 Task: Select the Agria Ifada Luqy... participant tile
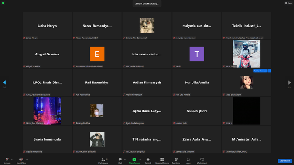(x=147, y=111)
